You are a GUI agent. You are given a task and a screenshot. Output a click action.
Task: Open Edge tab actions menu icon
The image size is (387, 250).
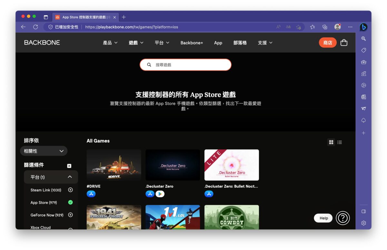(x=46, y=17)
